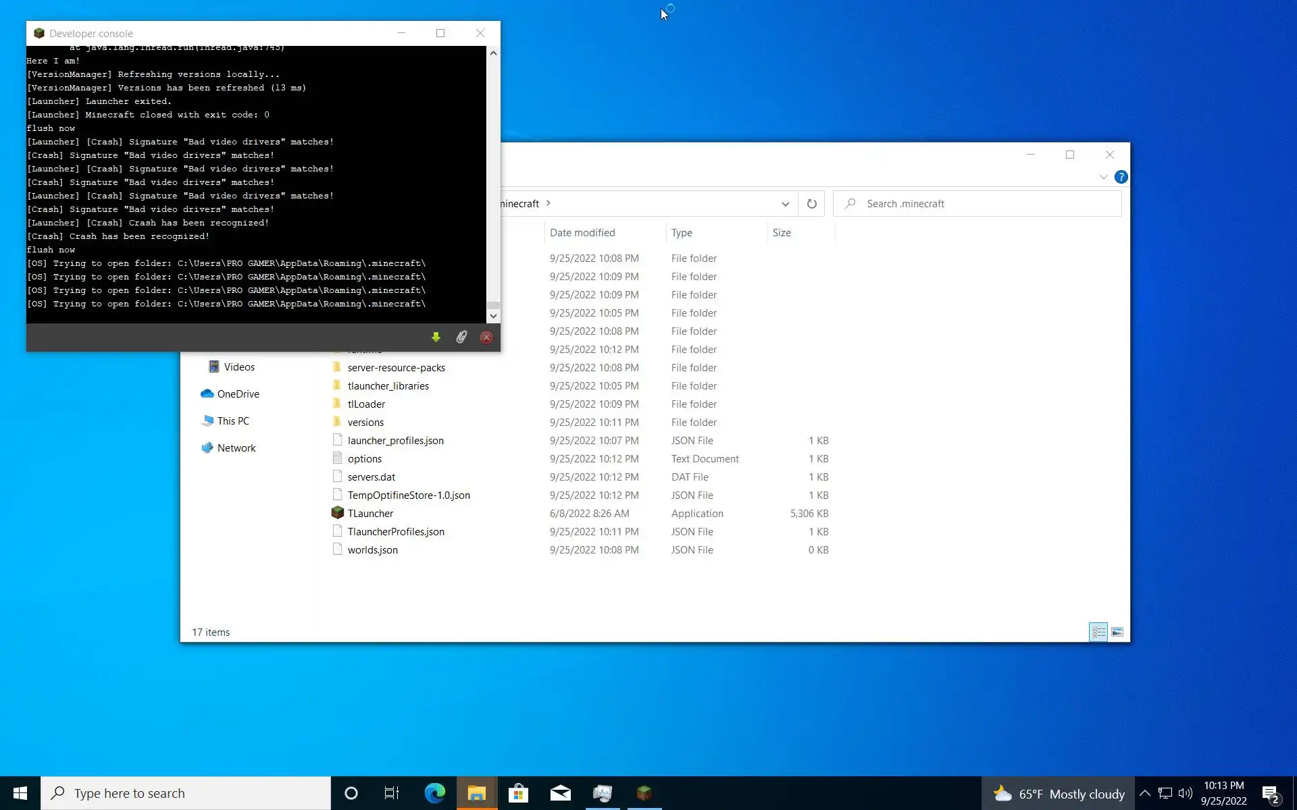Click the paperclip icon in Developer console
Screen dimensions: 1297x810
[x=461, y=337]
